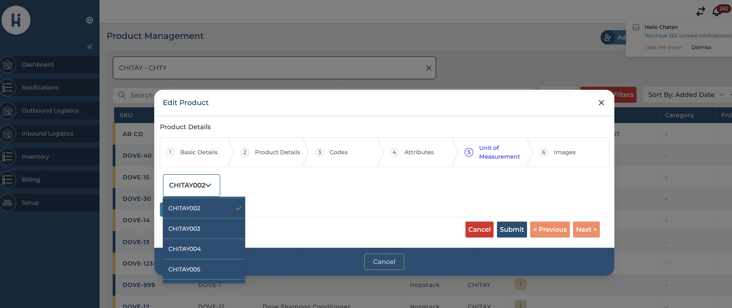Click the swap arrows icon in header

click(701, 12)
